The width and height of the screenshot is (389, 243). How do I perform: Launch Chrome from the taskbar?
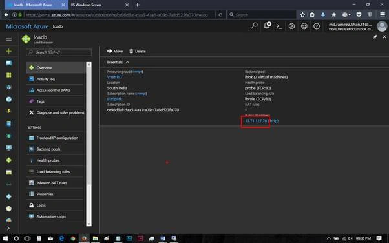(x=72, y=238)
